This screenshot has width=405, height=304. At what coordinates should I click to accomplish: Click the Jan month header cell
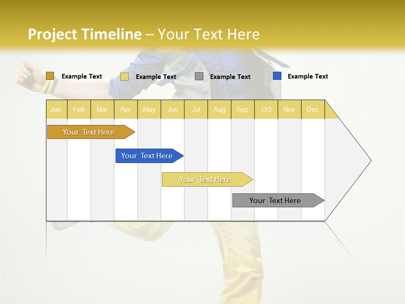coord(56,109)
